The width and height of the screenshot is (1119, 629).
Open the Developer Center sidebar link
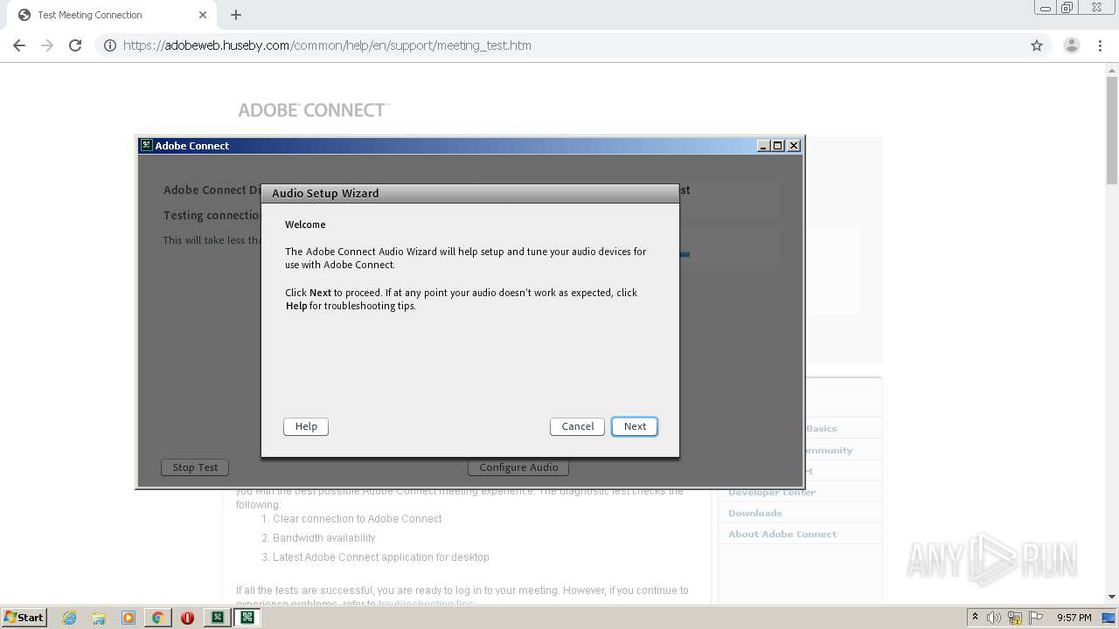pos(772,492)
